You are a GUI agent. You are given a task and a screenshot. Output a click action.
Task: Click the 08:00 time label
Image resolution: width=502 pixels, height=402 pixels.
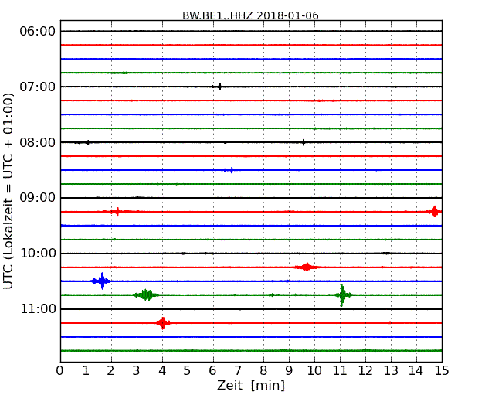[x=38, y=142]
